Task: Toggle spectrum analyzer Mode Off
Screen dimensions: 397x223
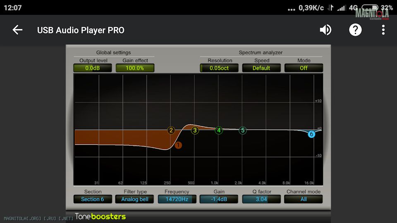Action: [304, 68]
